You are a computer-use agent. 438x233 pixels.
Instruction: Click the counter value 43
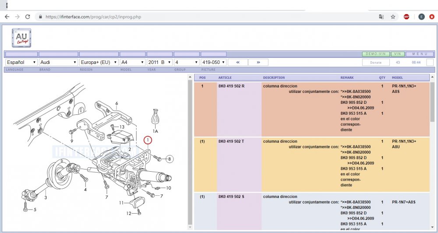(398, 62)
